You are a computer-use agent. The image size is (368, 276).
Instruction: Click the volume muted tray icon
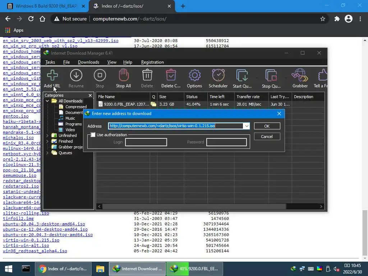click(336, 269)
